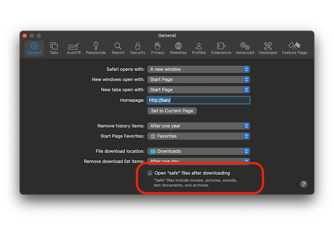Expand the "Safari opens with" dropdown
The height and width of the screenshot is (238, 334).
pos(199,69)
